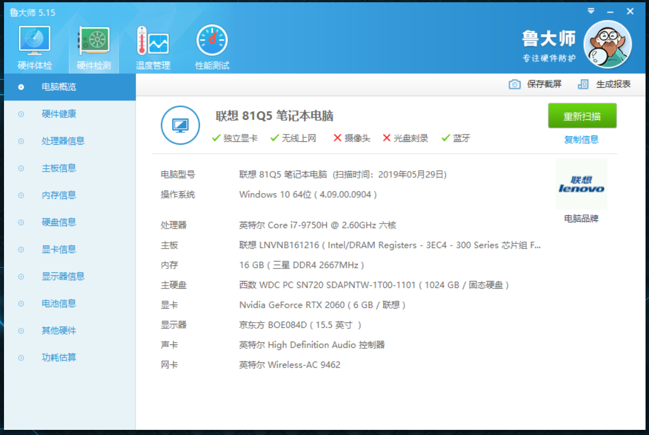The width and height of the screenshot is (649, 435).
Task: Click the computer monitor overview icon
Action: [180, 125]
